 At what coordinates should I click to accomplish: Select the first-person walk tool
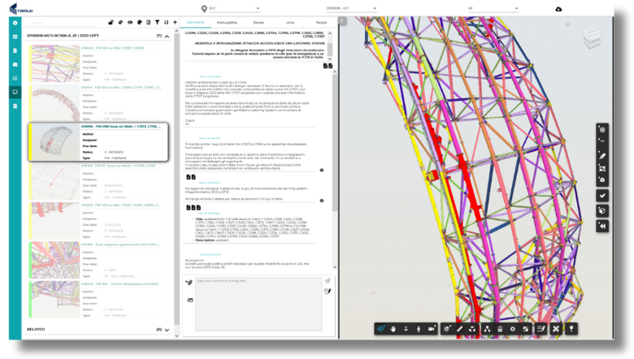point(419,329)
